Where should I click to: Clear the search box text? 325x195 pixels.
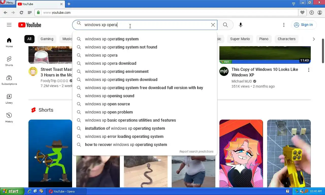213,25
